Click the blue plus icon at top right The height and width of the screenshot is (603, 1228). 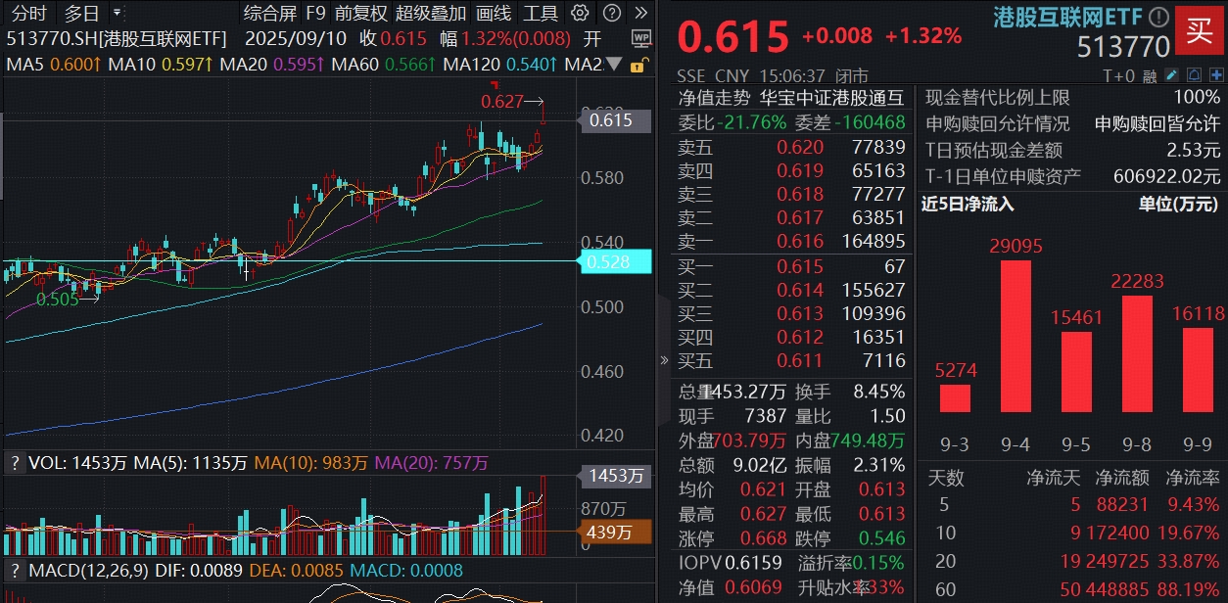pyautogui.click(x=1216, y=73)
